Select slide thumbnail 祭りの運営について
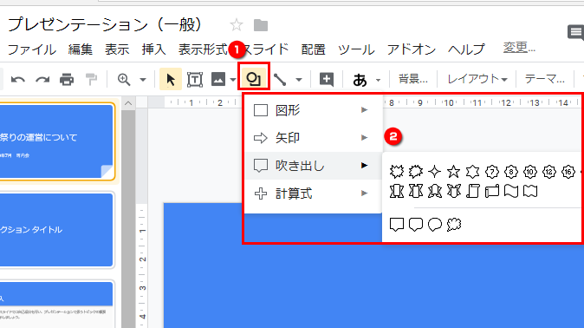Screen dimensions: 584x328 [55, 141]
